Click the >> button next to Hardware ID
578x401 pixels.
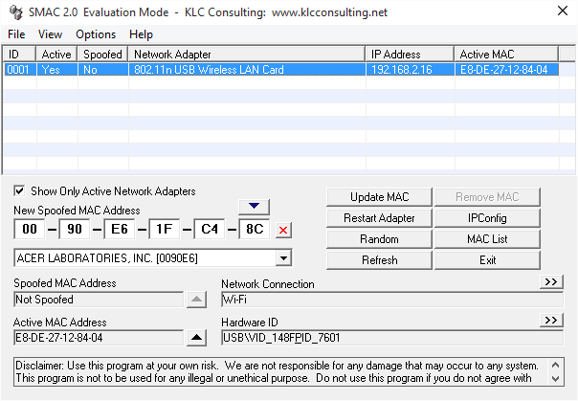click(x=551, y=320)
